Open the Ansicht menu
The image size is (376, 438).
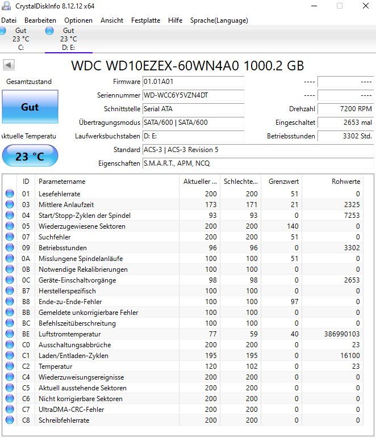coord(112,20)
